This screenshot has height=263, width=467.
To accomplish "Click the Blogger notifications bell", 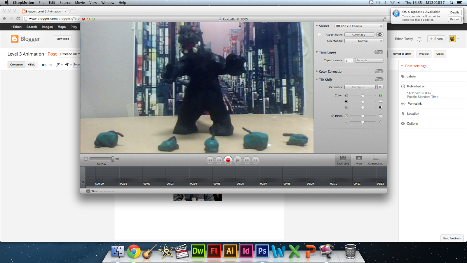I will click(419, 39).
